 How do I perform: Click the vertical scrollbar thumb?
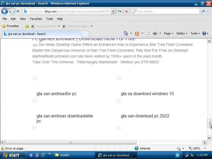pyautogui.click(x=209, y=123)
